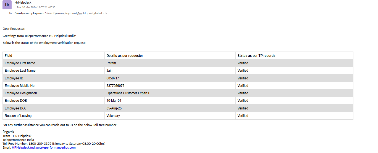Viewport: 378px width, 153px height.
Task: Click the purple Hr sender avatar
Action: (x=7, y=5)
